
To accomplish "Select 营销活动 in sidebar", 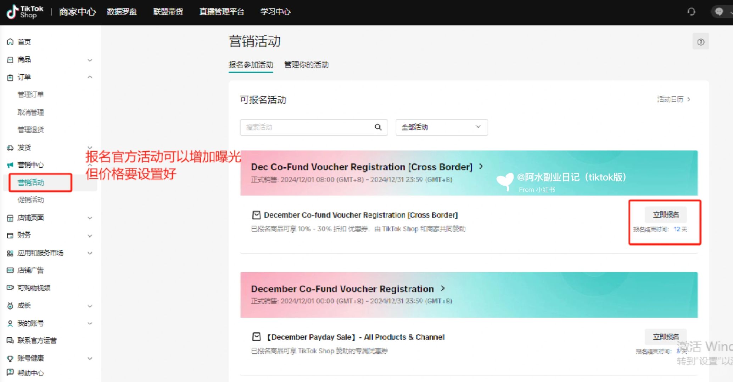I will pyautogui.click(x=31, y=183).
